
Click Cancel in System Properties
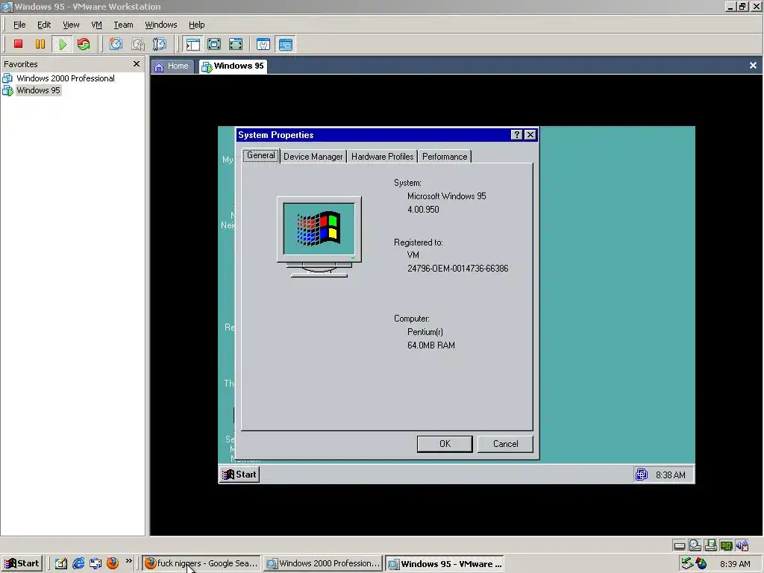tap(505, 444)
